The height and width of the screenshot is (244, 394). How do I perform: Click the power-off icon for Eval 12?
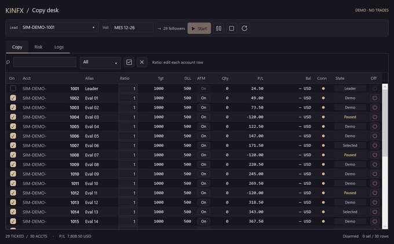375,202
